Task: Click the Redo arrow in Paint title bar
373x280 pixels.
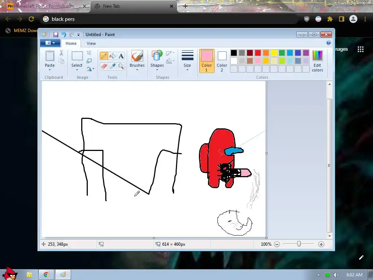Action: click(72, 35)
